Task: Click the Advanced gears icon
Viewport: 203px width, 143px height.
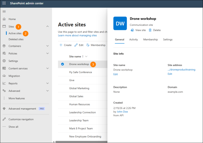Action: point(4,91)
